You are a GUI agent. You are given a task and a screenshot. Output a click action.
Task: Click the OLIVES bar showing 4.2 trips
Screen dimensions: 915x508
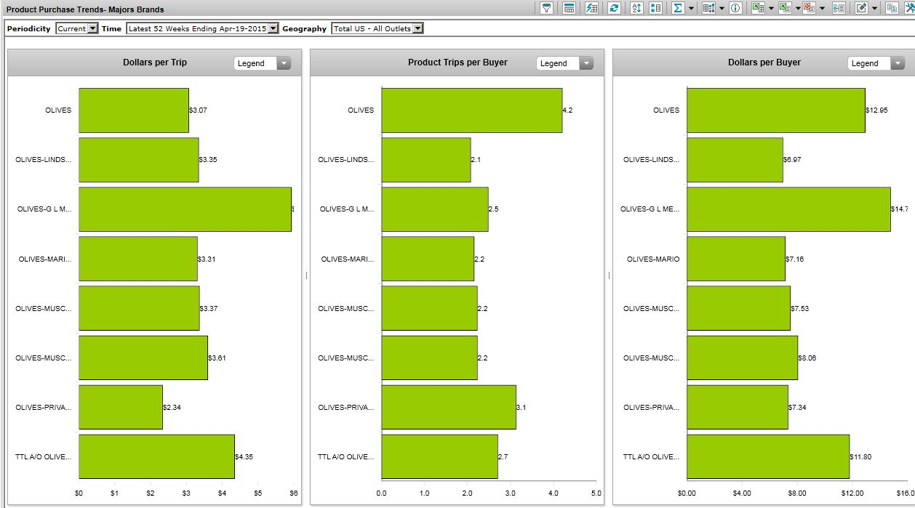(471, 110)
